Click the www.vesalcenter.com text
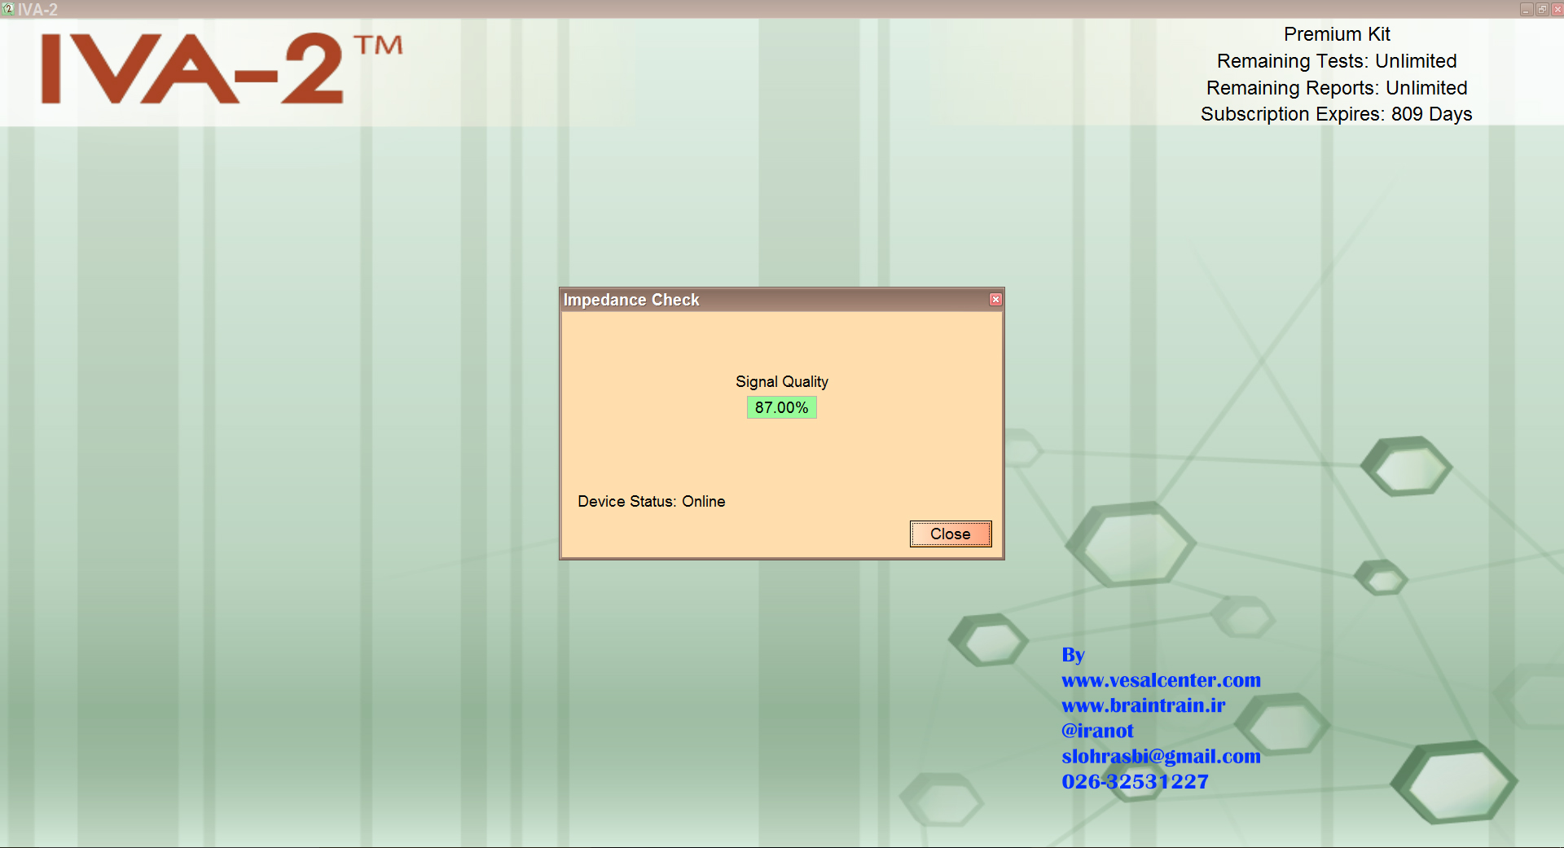This screenshot has width=1564, height=848. pos(1161,679)
